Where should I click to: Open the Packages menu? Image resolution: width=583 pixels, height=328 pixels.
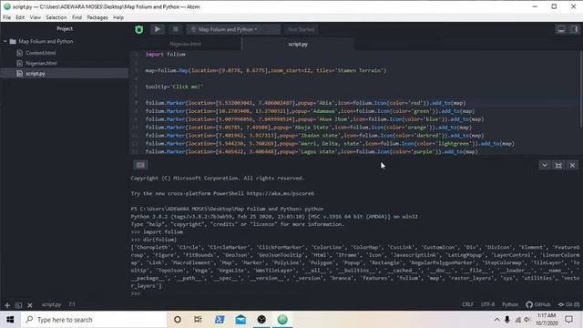[x=97, y=17]
